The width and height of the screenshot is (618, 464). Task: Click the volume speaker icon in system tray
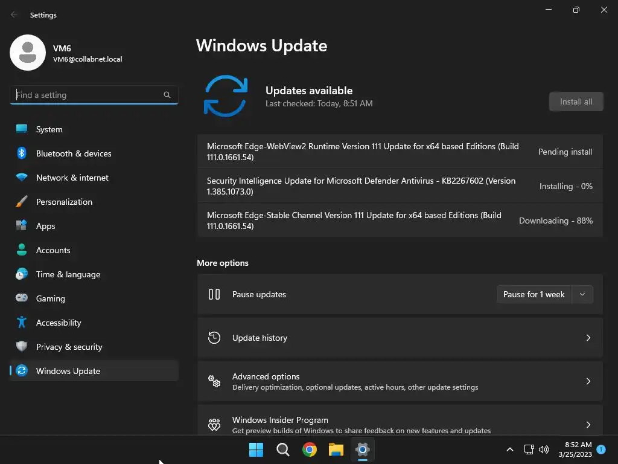[544, 449]
